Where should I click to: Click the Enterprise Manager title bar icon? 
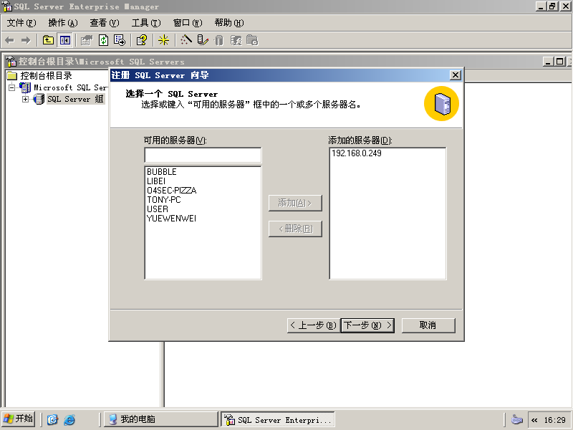coord(7,6)
